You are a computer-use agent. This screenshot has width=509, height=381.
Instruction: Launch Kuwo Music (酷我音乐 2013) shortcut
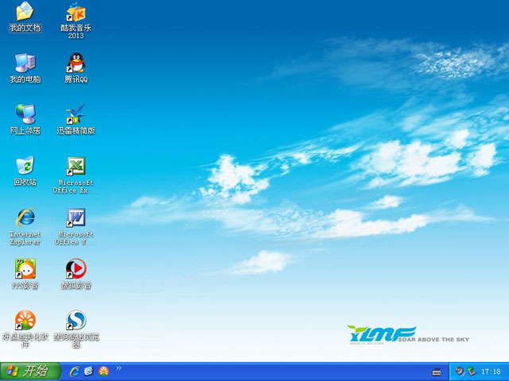coord(76,13)
